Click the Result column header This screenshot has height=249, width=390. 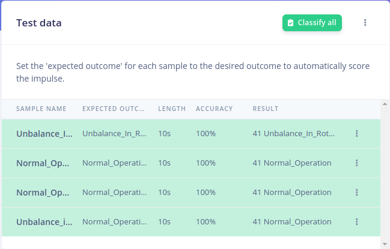(x=266, y=109)
